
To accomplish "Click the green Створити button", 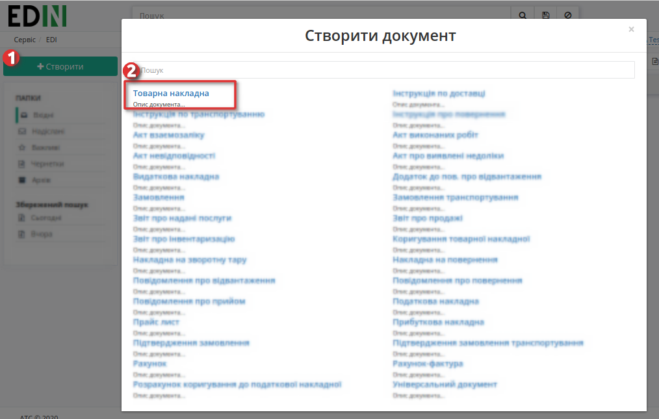I will tap(60, 66).
